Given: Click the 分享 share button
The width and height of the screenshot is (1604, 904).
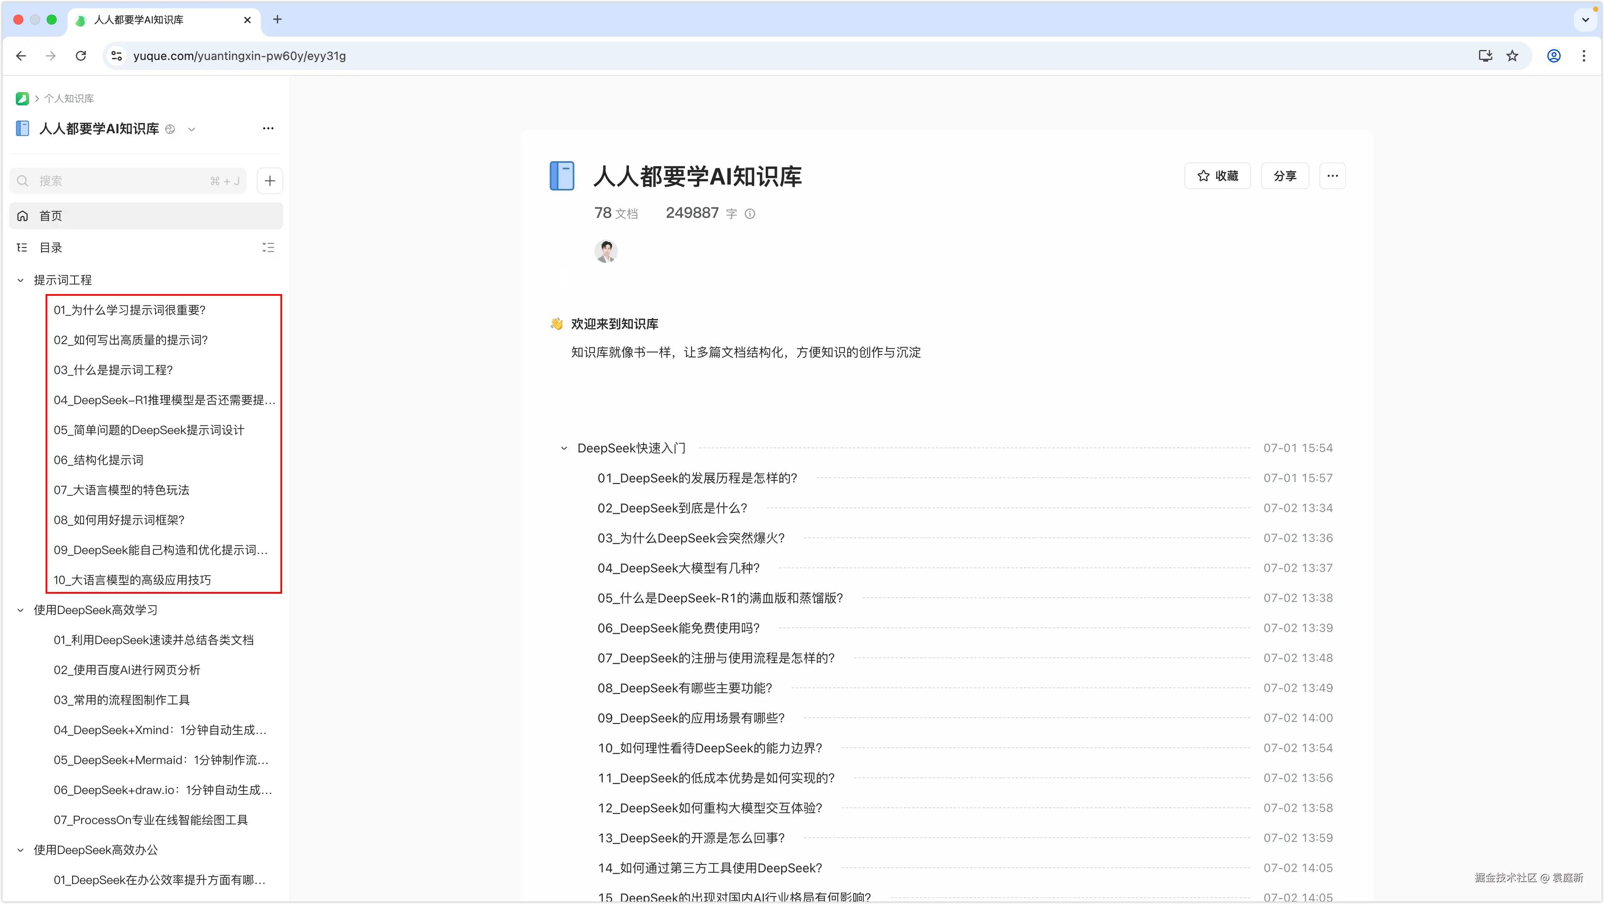Looking at the screenshot, I should 1284,175.
